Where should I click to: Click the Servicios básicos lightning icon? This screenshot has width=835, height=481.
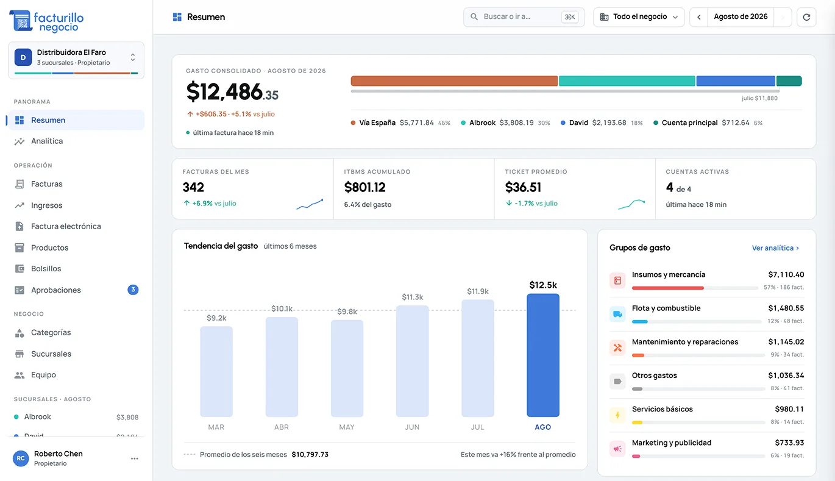(617, 415)
